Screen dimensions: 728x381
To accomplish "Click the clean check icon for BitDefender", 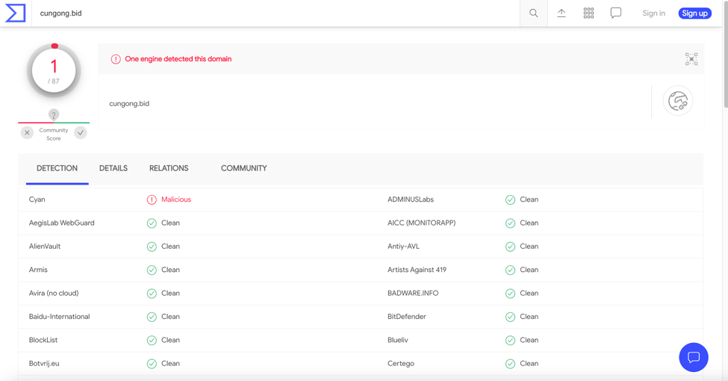I will (510, 317).
